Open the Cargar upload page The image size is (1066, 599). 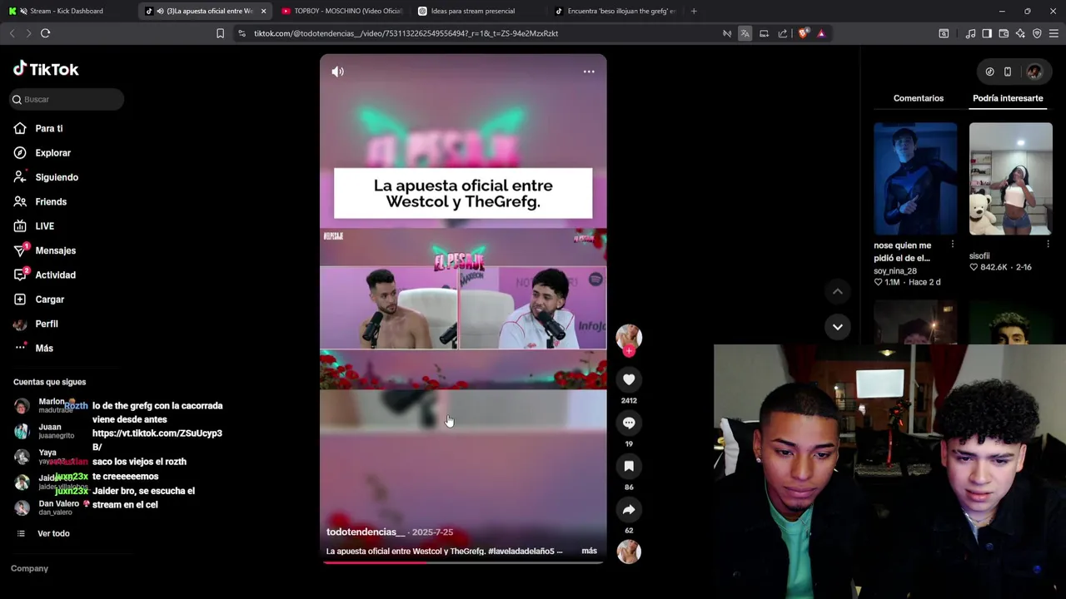click(49, 299)
